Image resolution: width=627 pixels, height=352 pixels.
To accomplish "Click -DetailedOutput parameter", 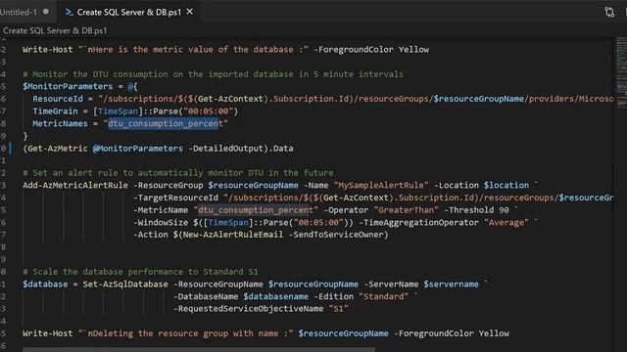I will [225, 149].
